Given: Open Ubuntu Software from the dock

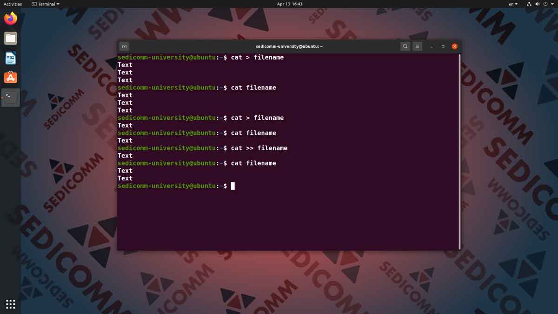Looking at the screenshot, I should click(10, 78).
